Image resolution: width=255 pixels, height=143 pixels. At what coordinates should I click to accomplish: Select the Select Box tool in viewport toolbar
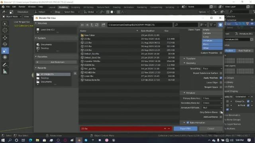(5, 24)
